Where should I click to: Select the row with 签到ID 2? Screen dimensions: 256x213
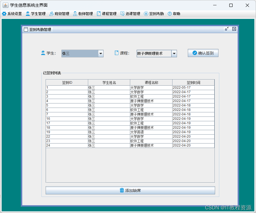(x=130, y=92)
